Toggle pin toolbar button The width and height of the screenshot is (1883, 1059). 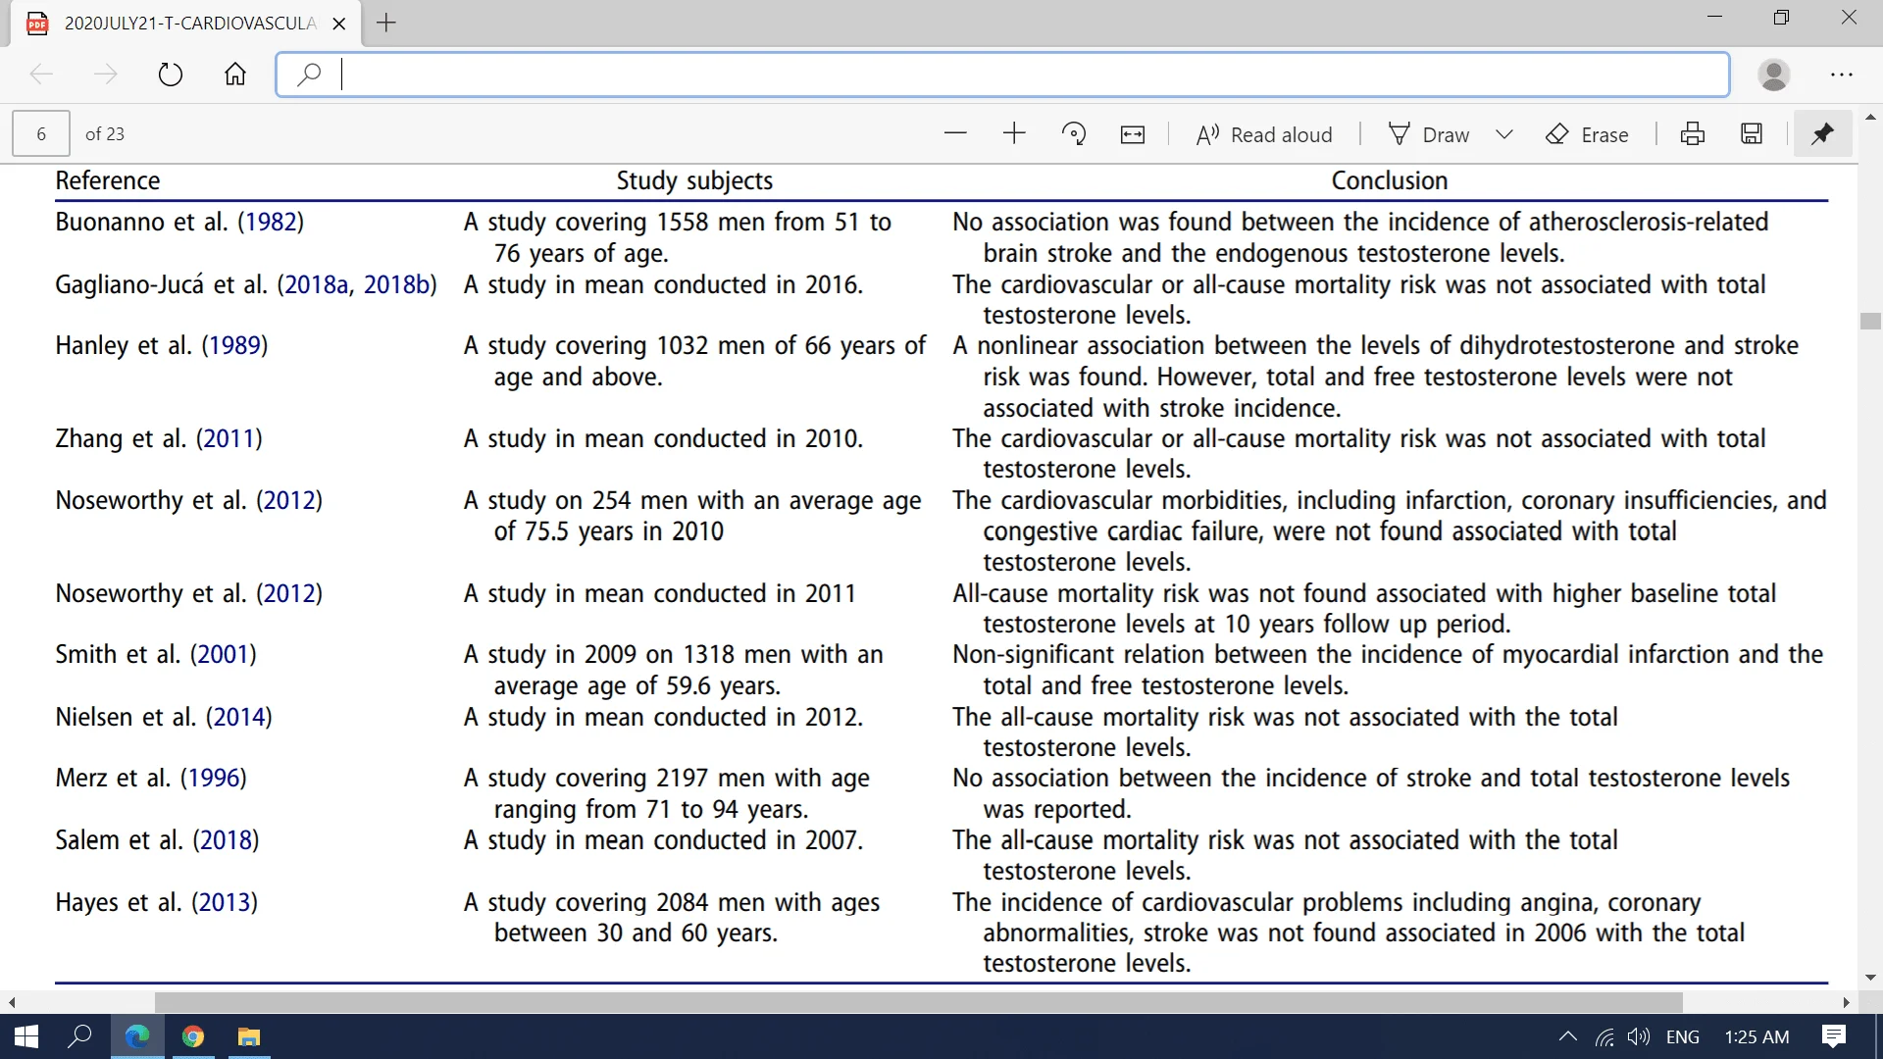pyautogui.click(x=1822, y=134)
